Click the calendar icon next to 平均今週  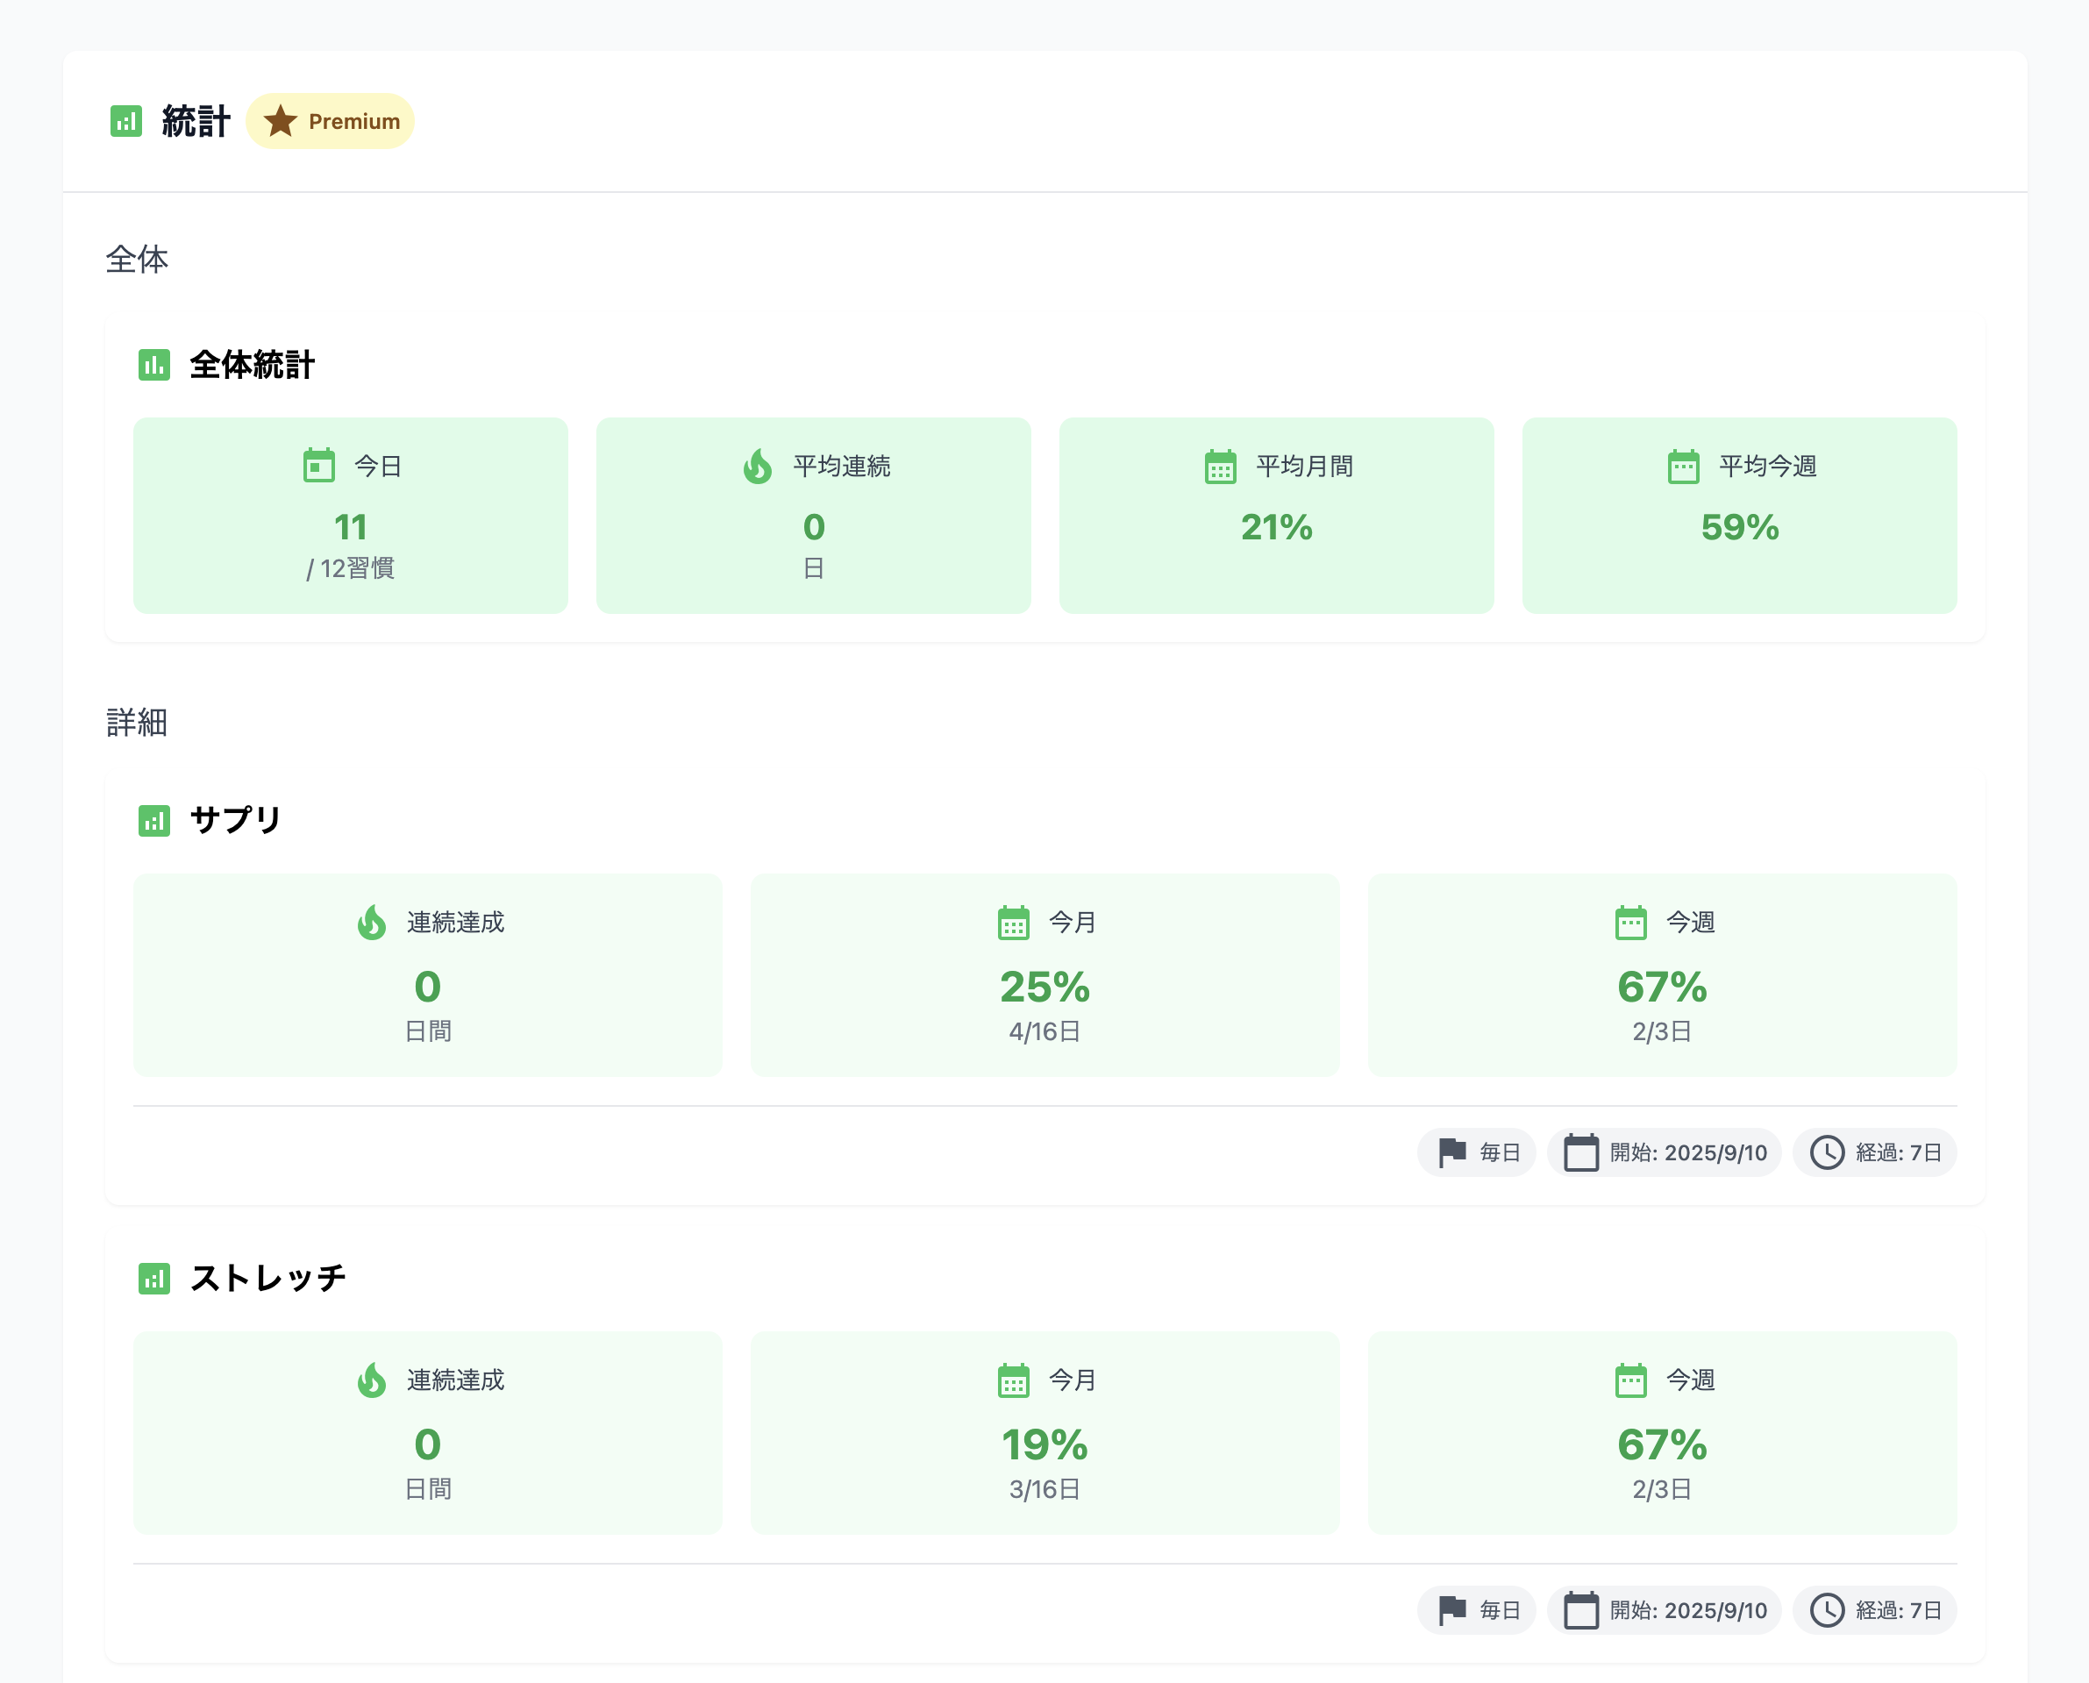1684,467
